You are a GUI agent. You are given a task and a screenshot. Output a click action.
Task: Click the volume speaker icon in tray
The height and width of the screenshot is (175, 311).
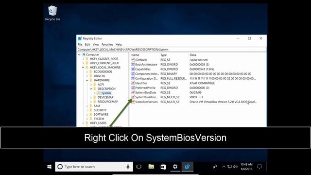coord(235,167)
